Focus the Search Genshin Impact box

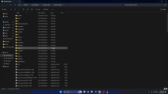click(x=145, y=5)
